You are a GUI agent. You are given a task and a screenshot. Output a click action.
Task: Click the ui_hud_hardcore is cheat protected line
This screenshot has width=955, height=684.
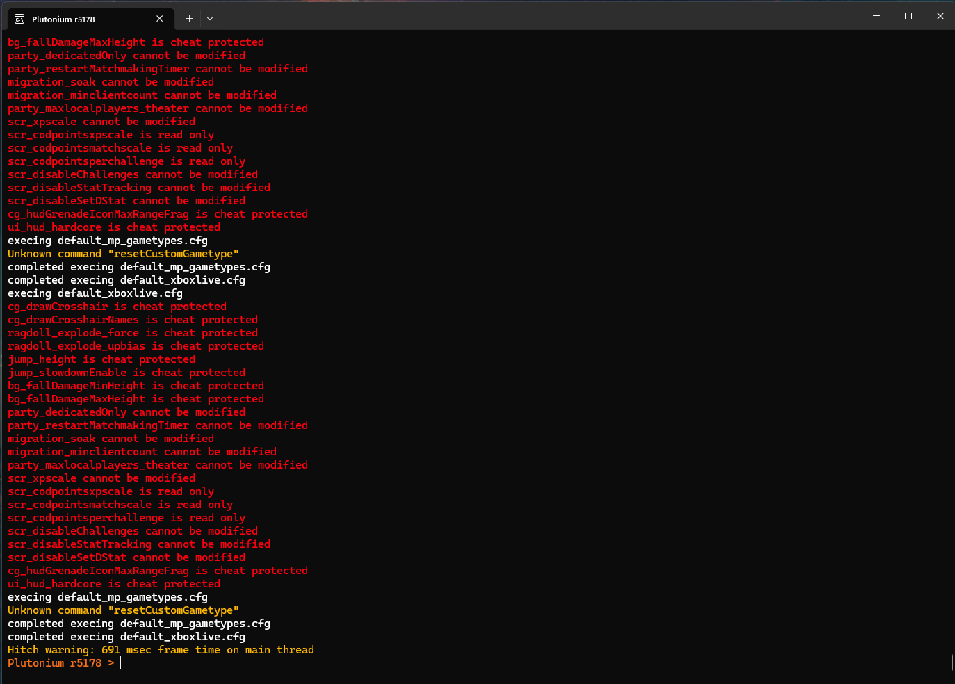[x=113, y=583]
